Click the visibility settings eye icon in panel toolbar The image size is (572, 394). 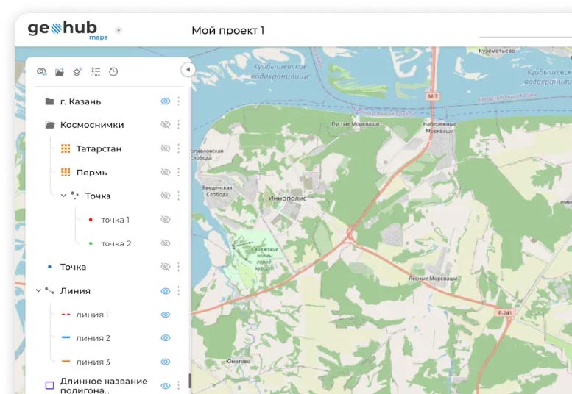[x=42, y=71]
